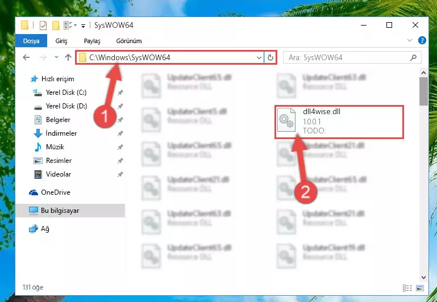The width and height of the screenshot is (437, 302).
Task: Click the pin icon next to Belgeler
Action: pos(120,120)
